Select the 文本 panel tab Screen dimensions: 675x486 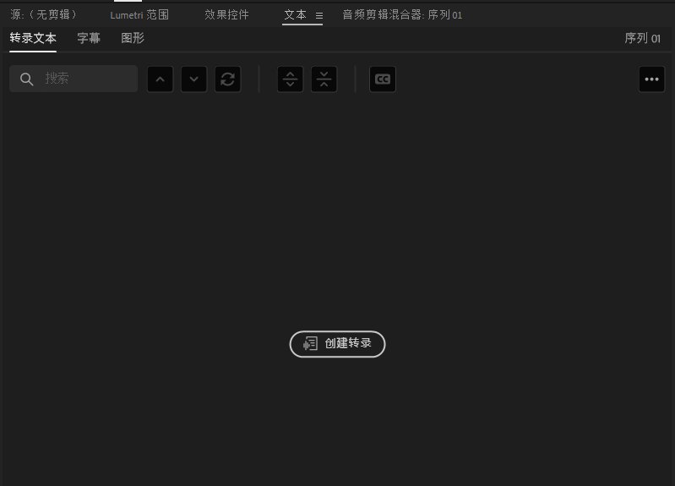coord(295,15)
